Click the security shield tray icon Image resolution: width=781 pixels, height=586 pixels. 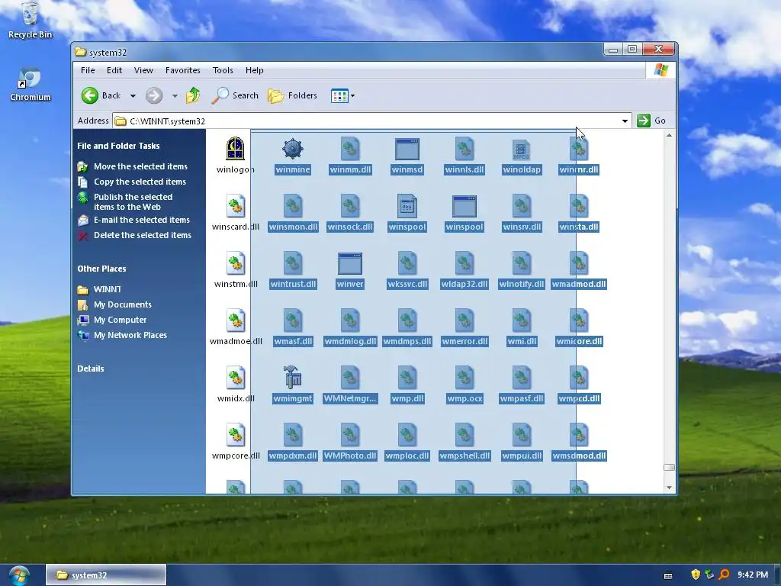pyautogui.click(x=696, y=575)
